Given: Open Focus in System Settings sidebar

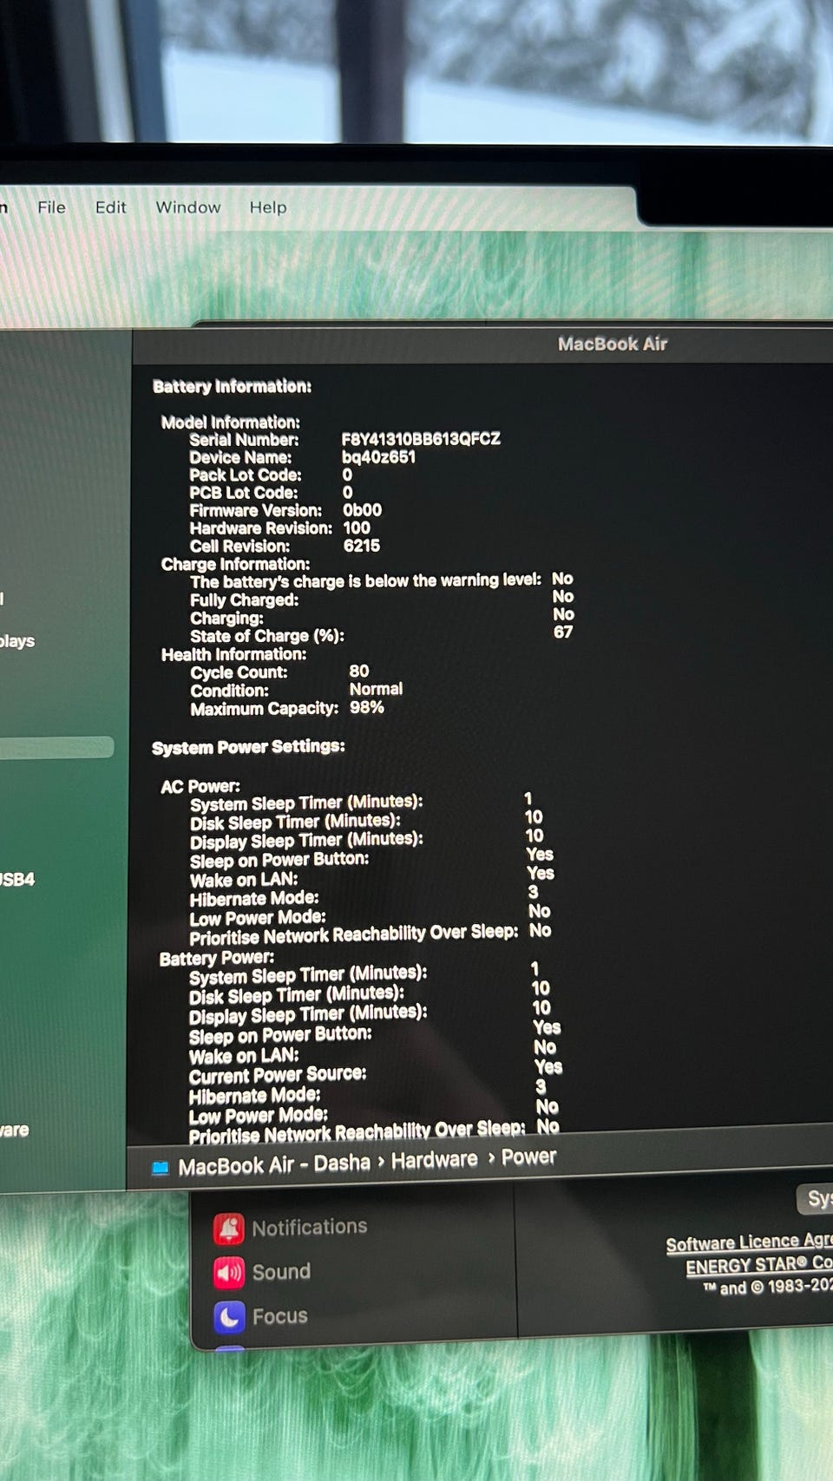Looking at the screenshot, I should point(279,1316).
